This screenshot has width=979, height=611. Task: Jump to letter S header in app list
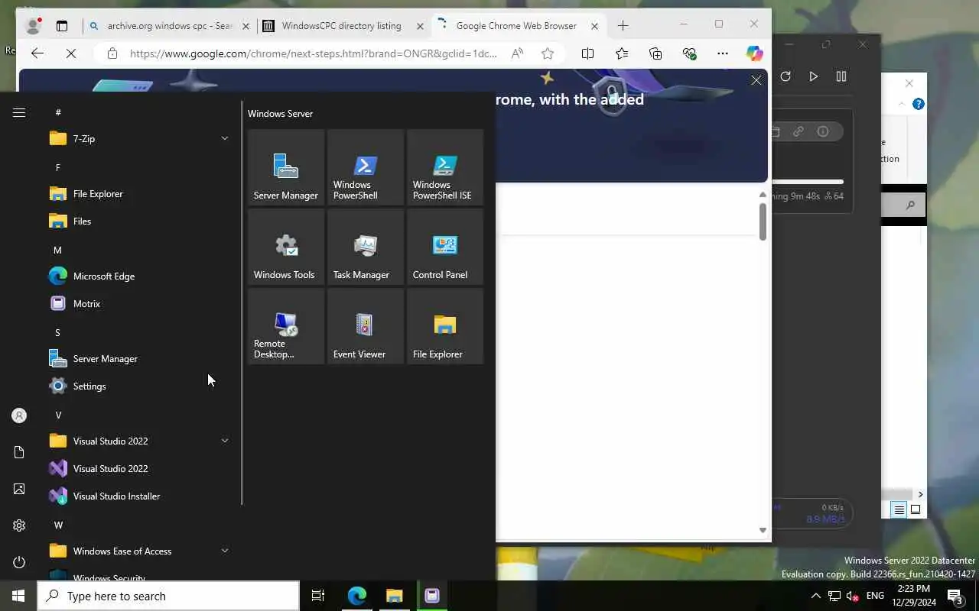tap(57, 332)
